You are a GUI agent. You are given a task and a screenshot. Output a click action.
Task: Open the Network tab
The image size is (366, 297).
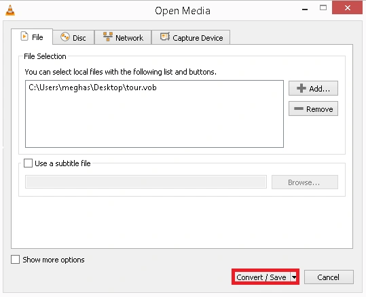pyautogui.click(x=123, y=37)
